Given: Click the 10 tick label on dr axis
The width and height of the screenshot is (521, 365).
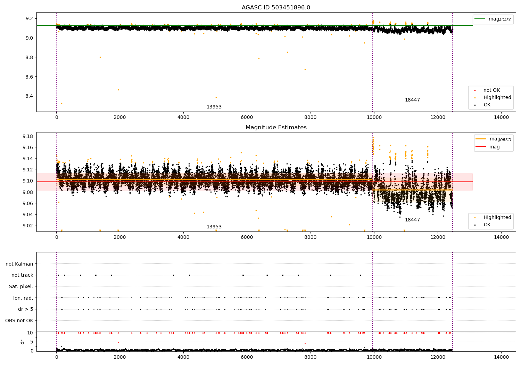Looking at the screenshot, I should coord(30,333).
